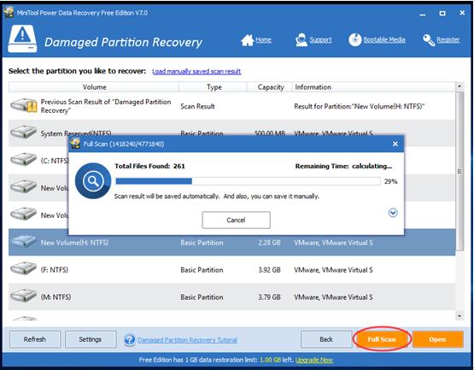Click the Full Scan progress bar
Image resolution: width=474 pixels, height=370 pixels.
pyautogui.click(x=248, y=181)
